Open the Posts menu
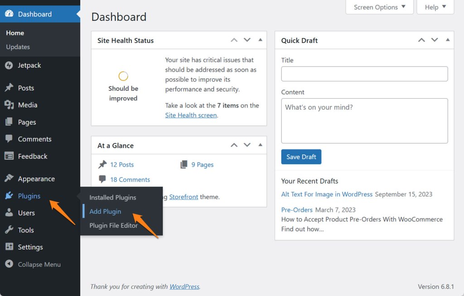This screenshot has height=296, width=464. (x=26, y=88)
